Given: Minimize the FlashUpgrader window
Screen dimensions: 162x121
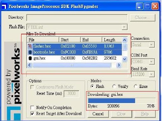Looking at the screenshot, I should click(139, 6).
